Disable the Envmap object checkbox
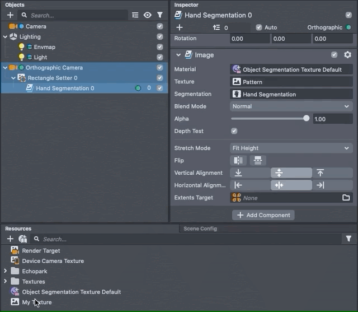This screenshot has height=312, width=358. pyautogui.click(x=160, y=47)
